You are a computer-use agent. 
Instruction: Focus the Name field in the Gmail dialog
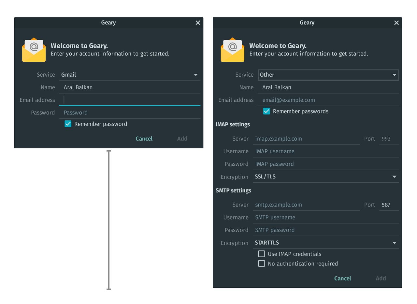pos(130,87)
